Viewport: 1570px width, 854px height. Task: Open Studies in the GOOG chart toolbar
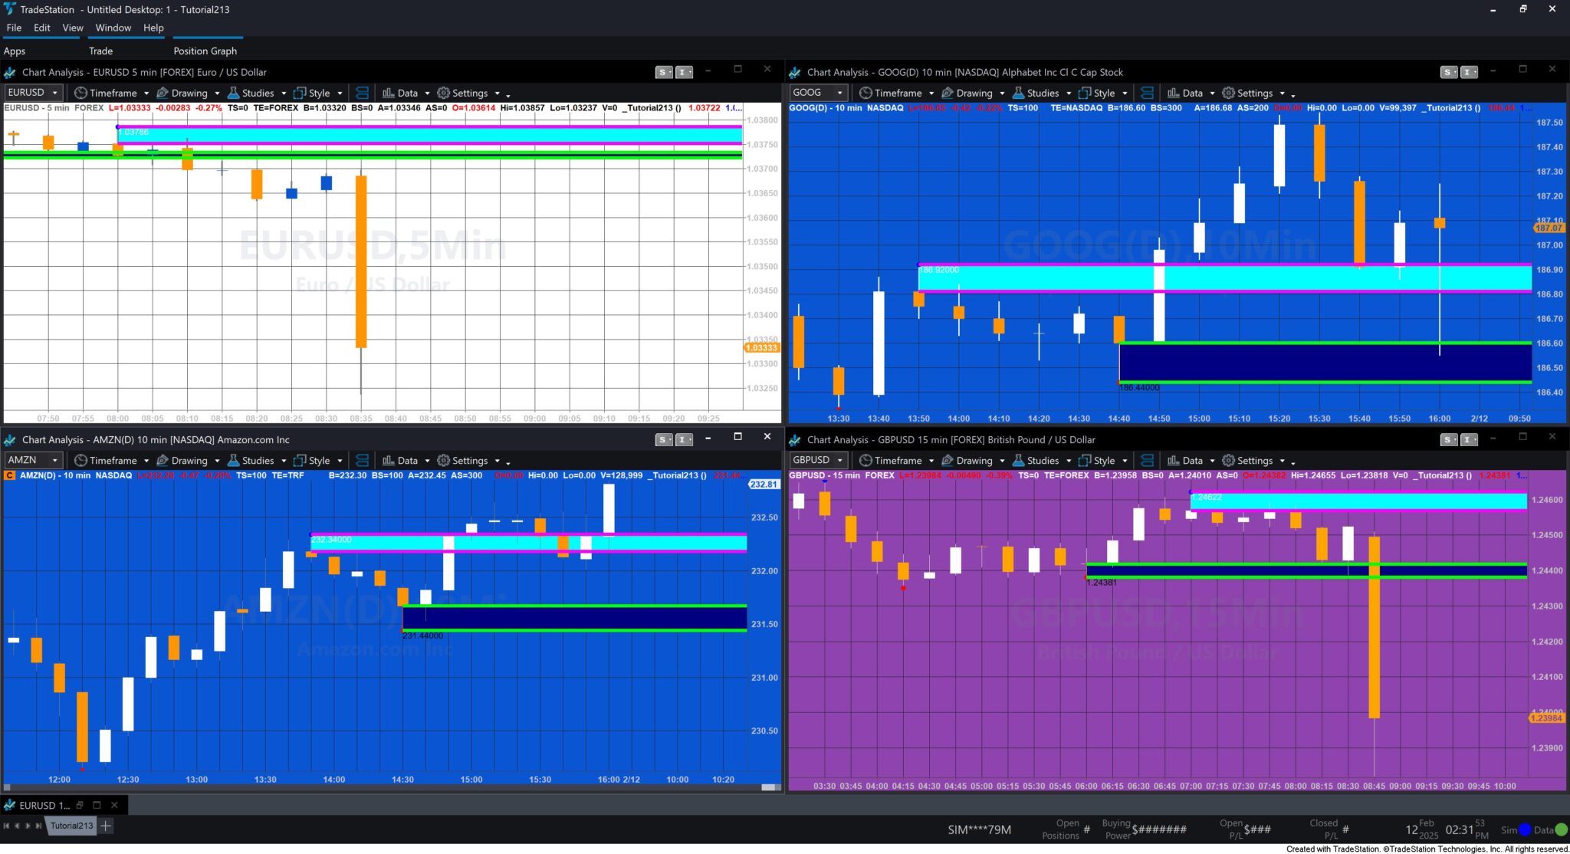point(1042,93)
